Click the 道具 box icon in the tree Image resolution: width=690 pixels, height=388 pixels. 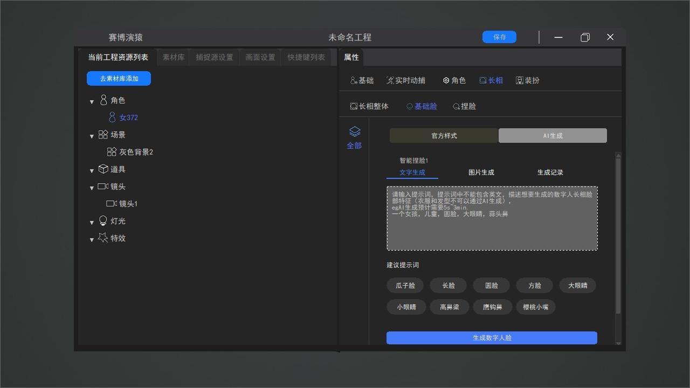click(x=103, y=169)
